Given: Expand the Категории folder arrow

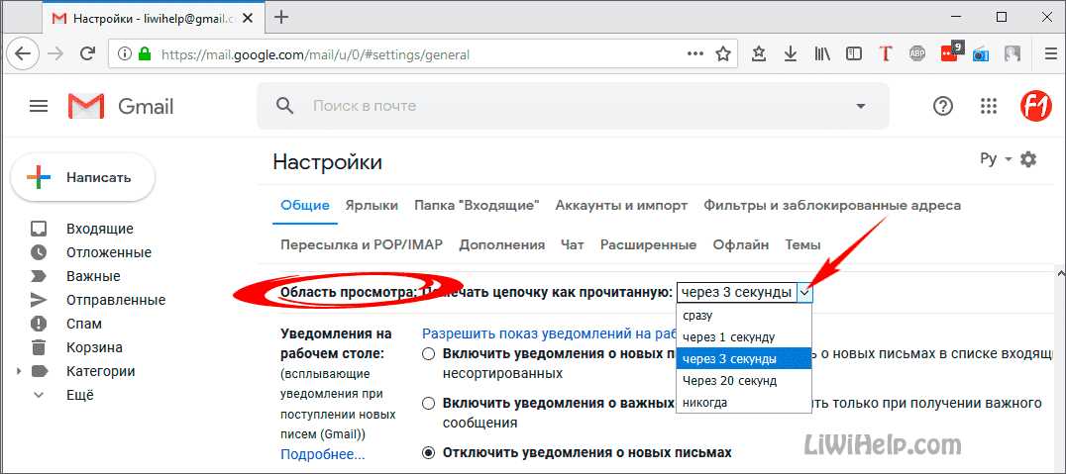Looking at the screenshot, I should pos(19,371).
